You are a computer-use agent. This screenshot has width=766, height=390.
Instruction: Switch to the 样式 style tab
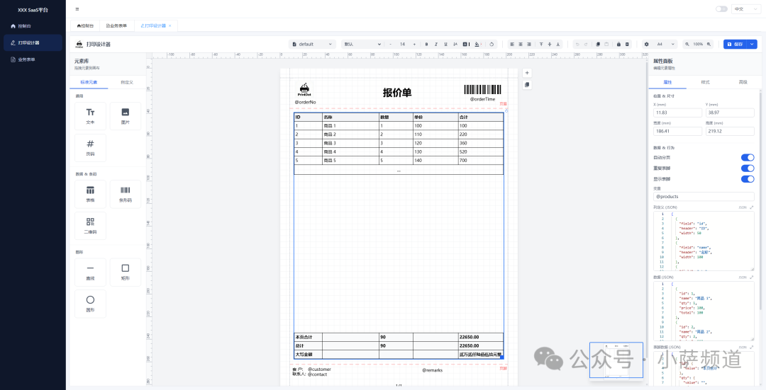705,82
